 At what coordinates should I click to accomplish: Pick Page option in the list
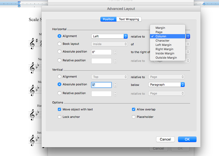coord(159,32)
